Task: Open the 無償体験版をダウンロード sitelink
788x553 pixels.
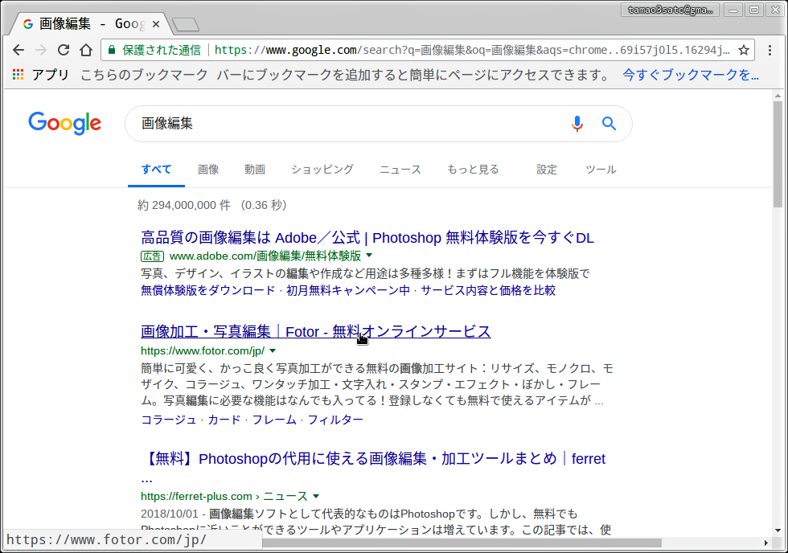Action: coord(208,290)
